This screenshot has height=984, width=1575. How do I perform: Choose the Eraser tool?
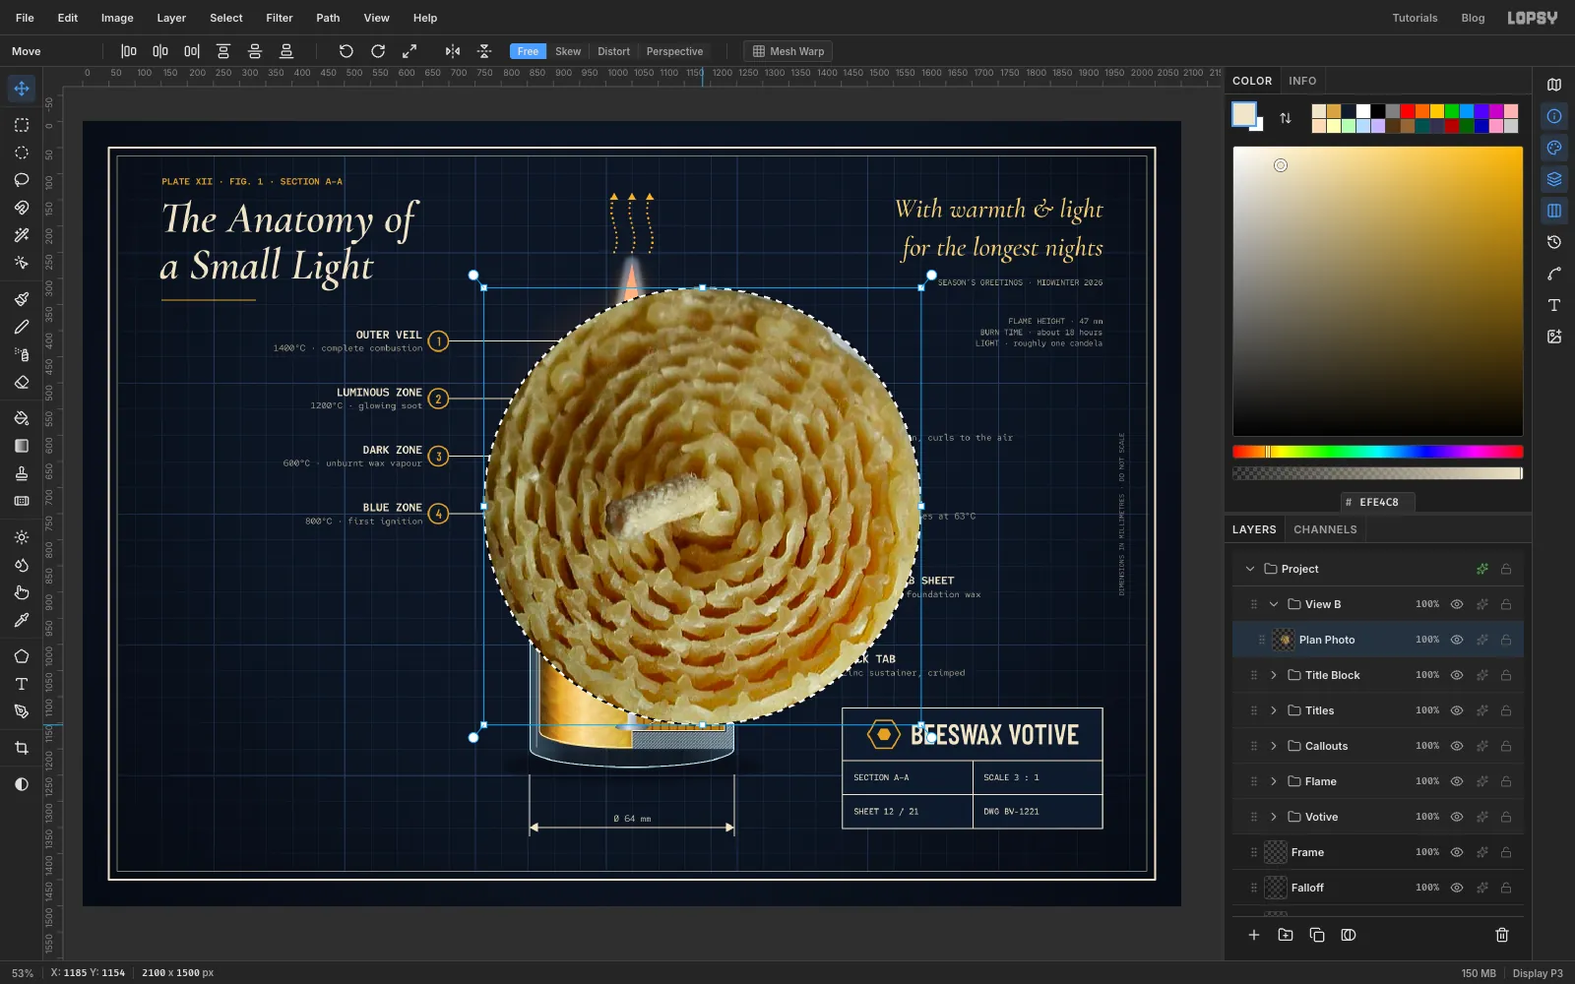pyautogui.click(x=22, y=382)
